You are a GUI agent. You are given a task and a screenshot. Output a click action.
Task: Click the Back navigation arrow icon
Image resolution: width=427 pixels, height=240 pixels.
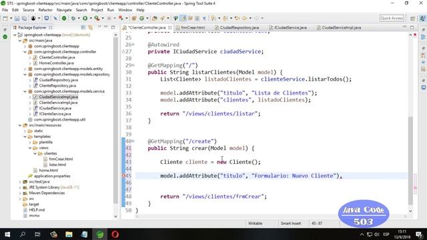(245, 18)
